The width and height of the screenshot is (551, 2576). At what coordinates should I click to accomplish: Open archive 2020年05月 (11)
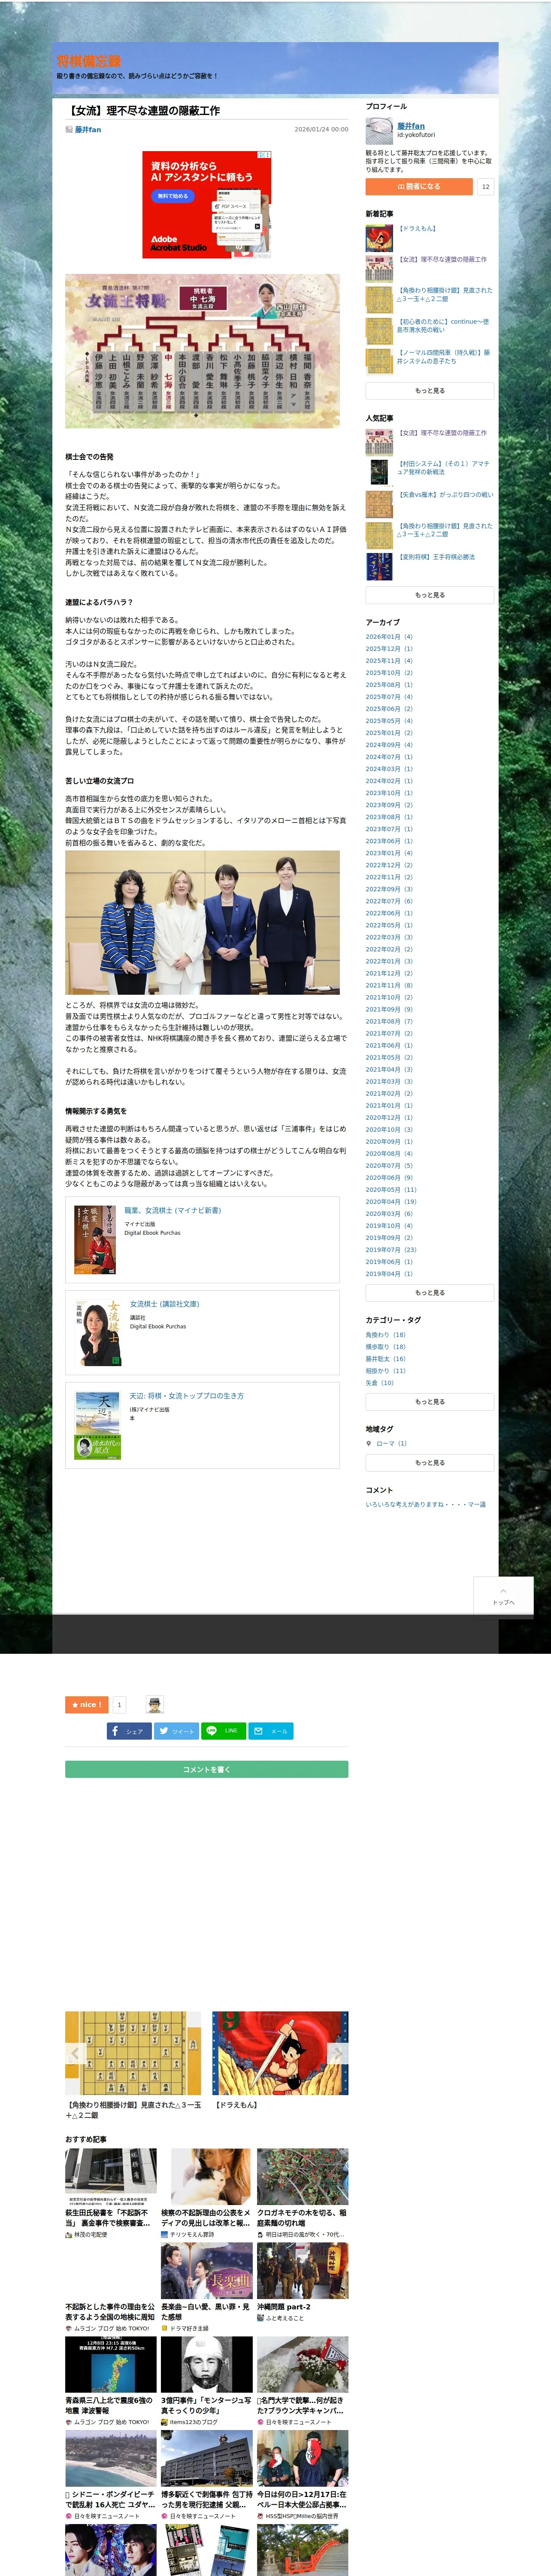(x=391, y=1190)
